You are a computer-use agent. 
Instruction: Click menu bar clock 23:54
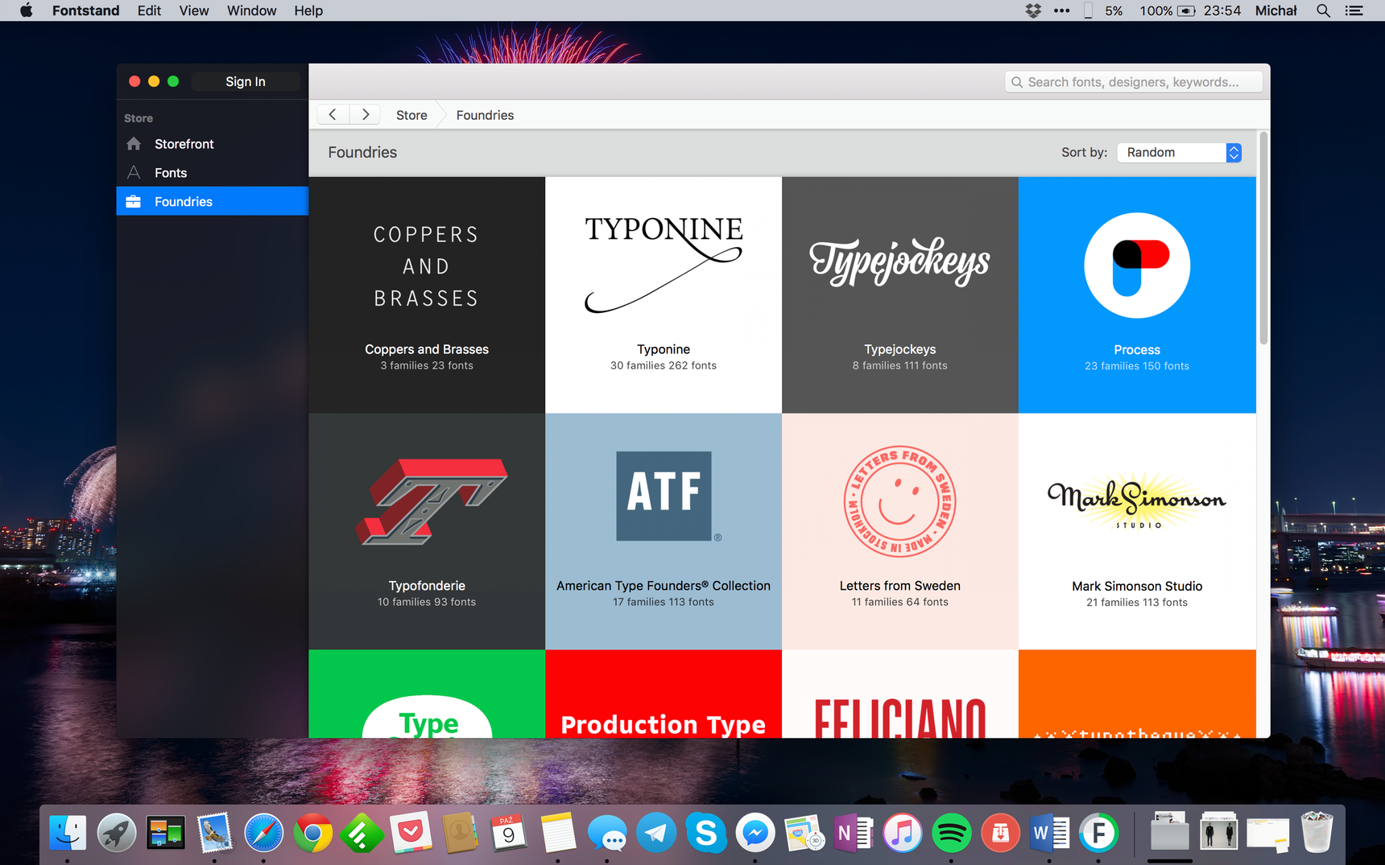1222,10
